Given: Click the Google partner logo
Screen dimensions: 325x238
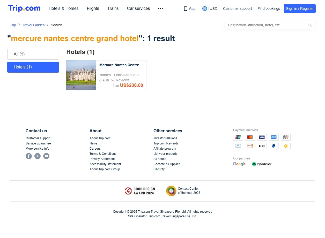Looking at the screenshot, I should (x=239, y=164).
